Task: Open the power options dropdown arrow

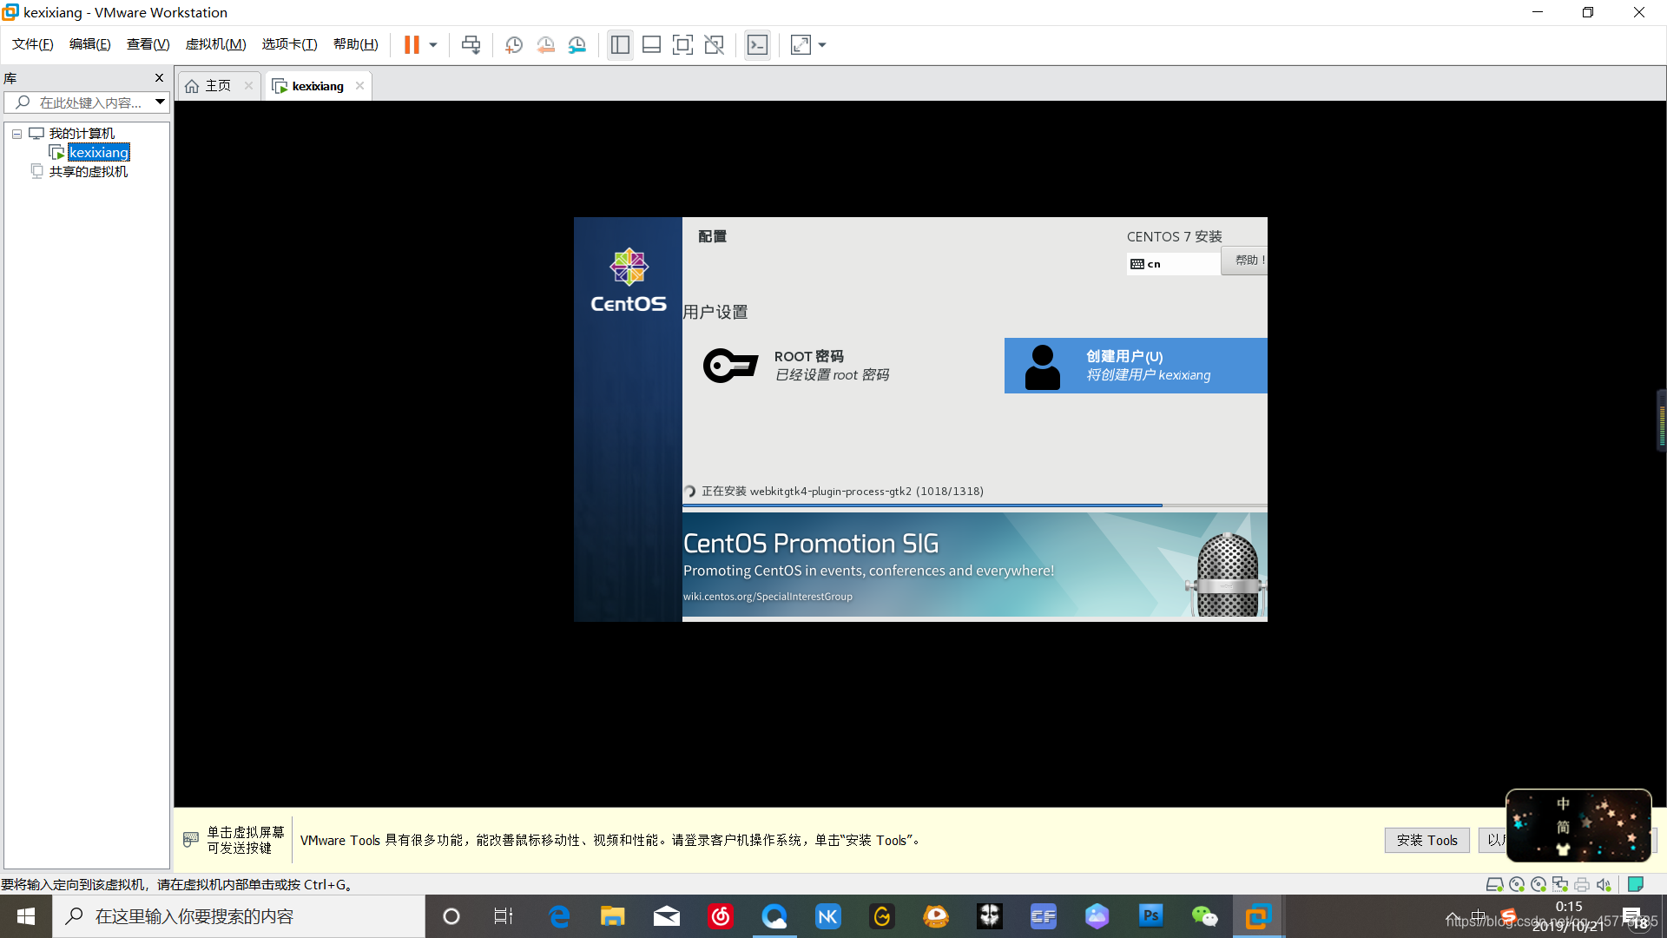Action: coord(432,44)
